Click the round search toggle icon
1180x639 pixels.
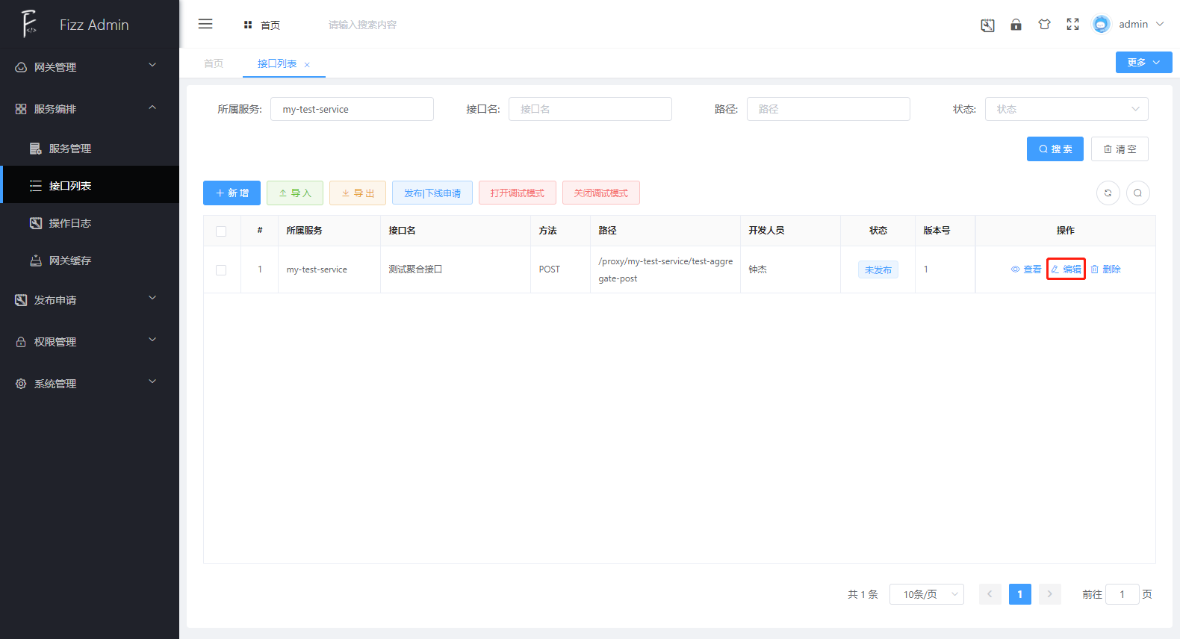tap(1137, 193)
